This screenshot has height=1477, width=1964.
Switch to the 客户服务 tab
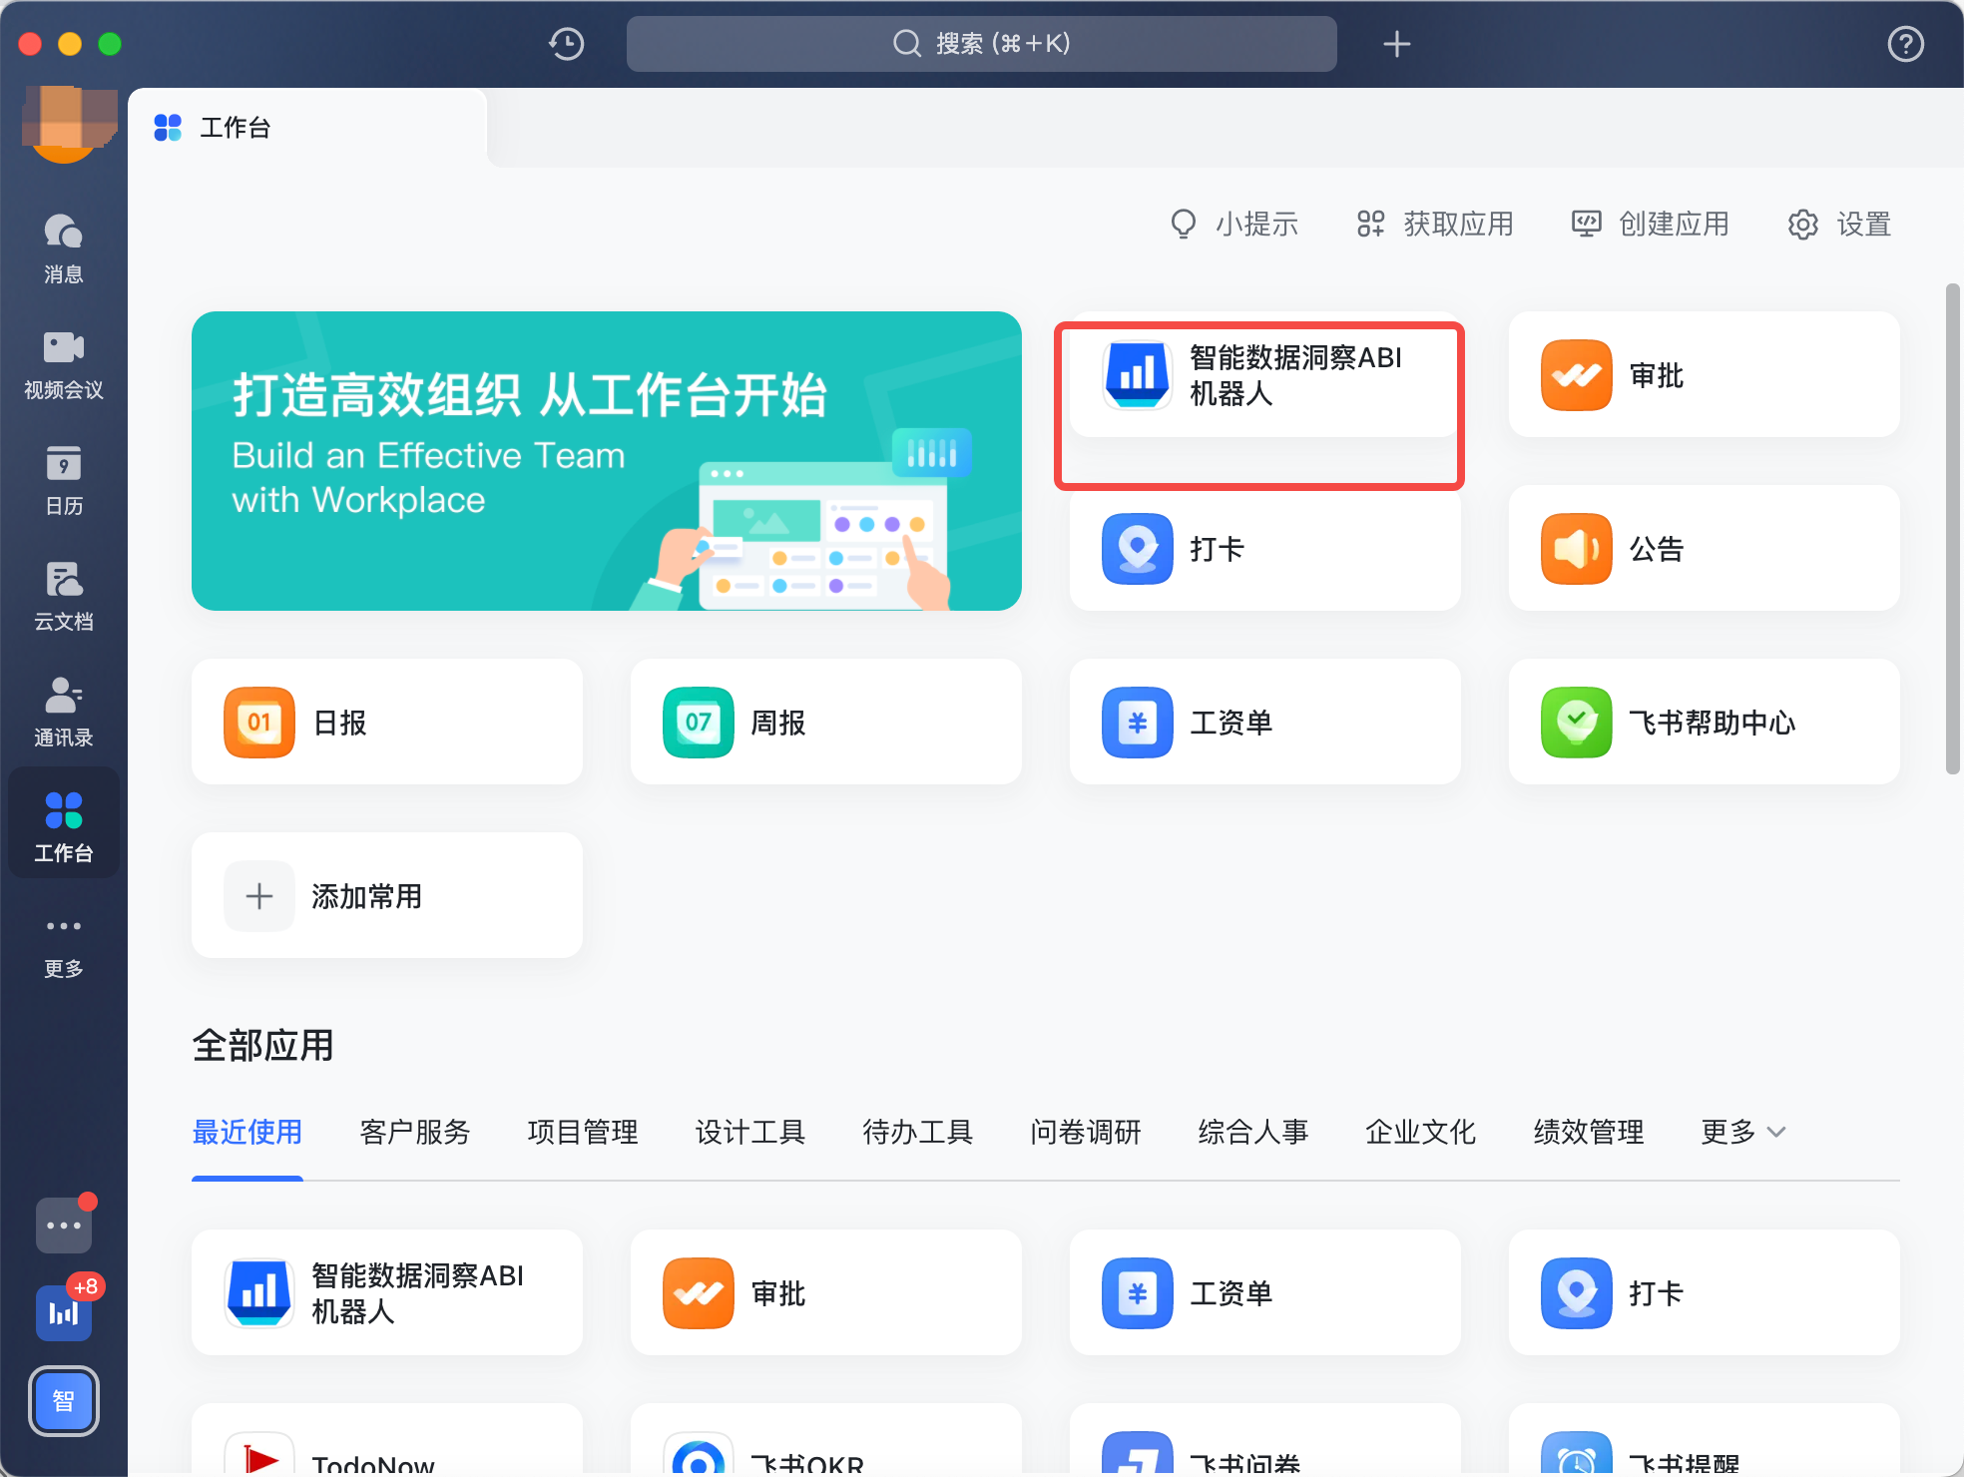coord(414,1132)
